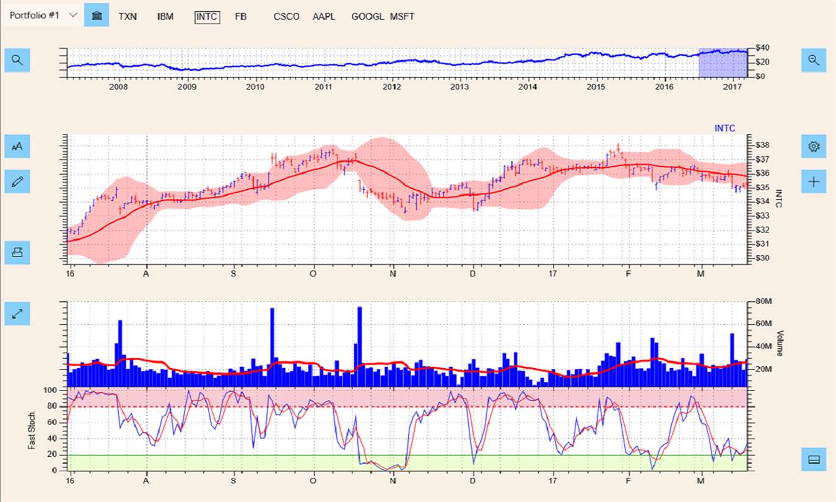Select the pencil drawing tool icon

coord(17,182)
